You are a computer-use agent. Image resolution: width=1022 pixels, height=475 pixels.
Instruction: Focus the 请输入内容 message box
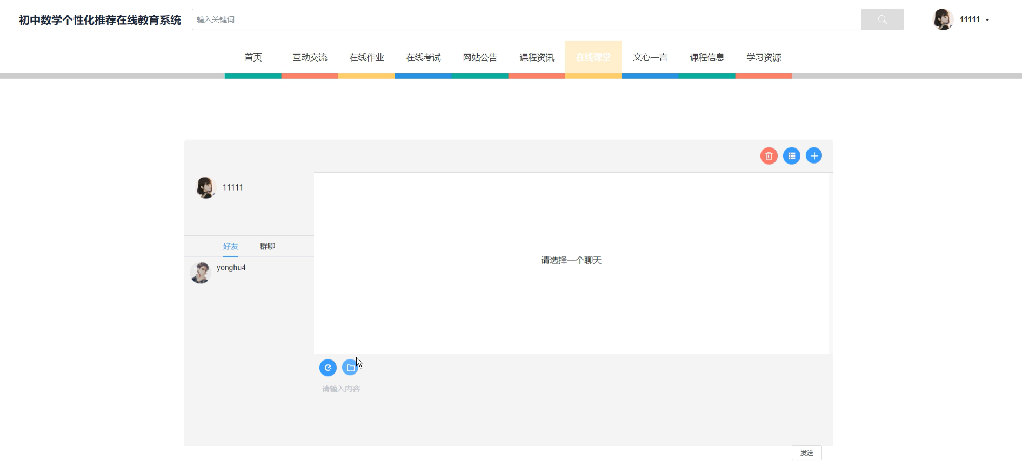click(573, 413)
